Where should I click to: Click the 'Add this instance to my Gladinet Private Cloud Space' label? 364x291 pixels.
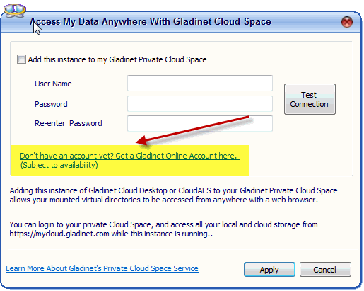point(117,59)
